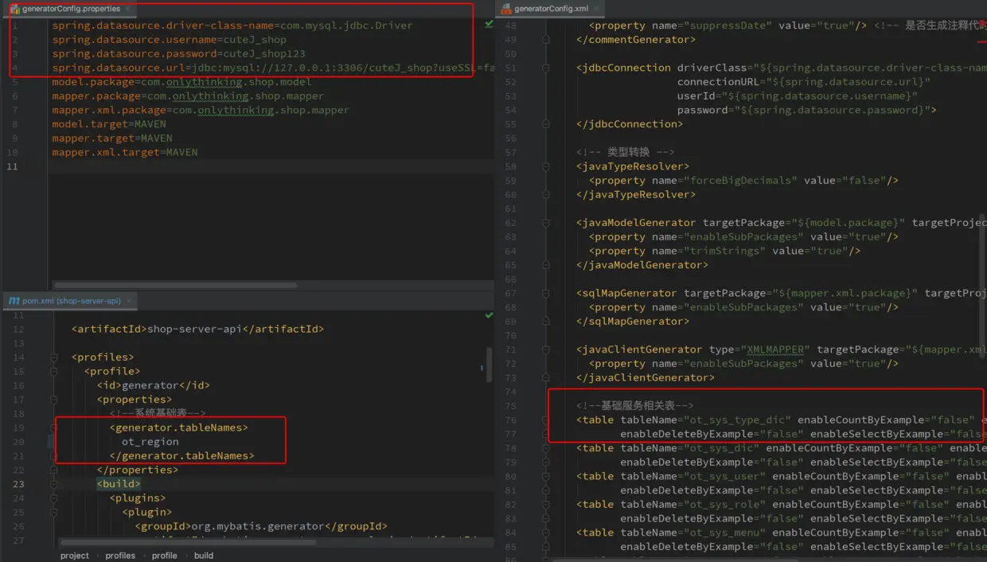The image size is (987, 562).
Task: Click the mapper.package line in properties file
Action: pyautogui.click(x=188, y=96)
